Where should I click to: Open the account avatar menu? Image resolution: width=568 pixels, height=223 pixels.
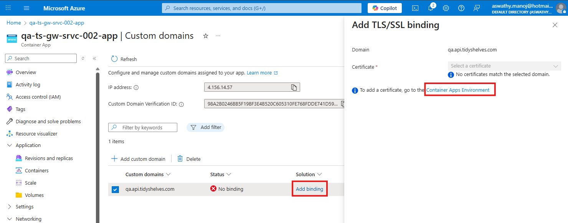coord(560,8)
